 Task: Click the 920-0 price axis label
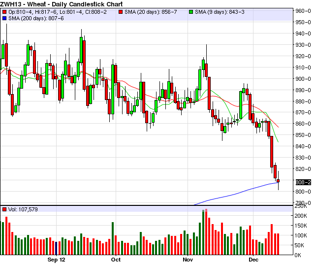(303, 56)
